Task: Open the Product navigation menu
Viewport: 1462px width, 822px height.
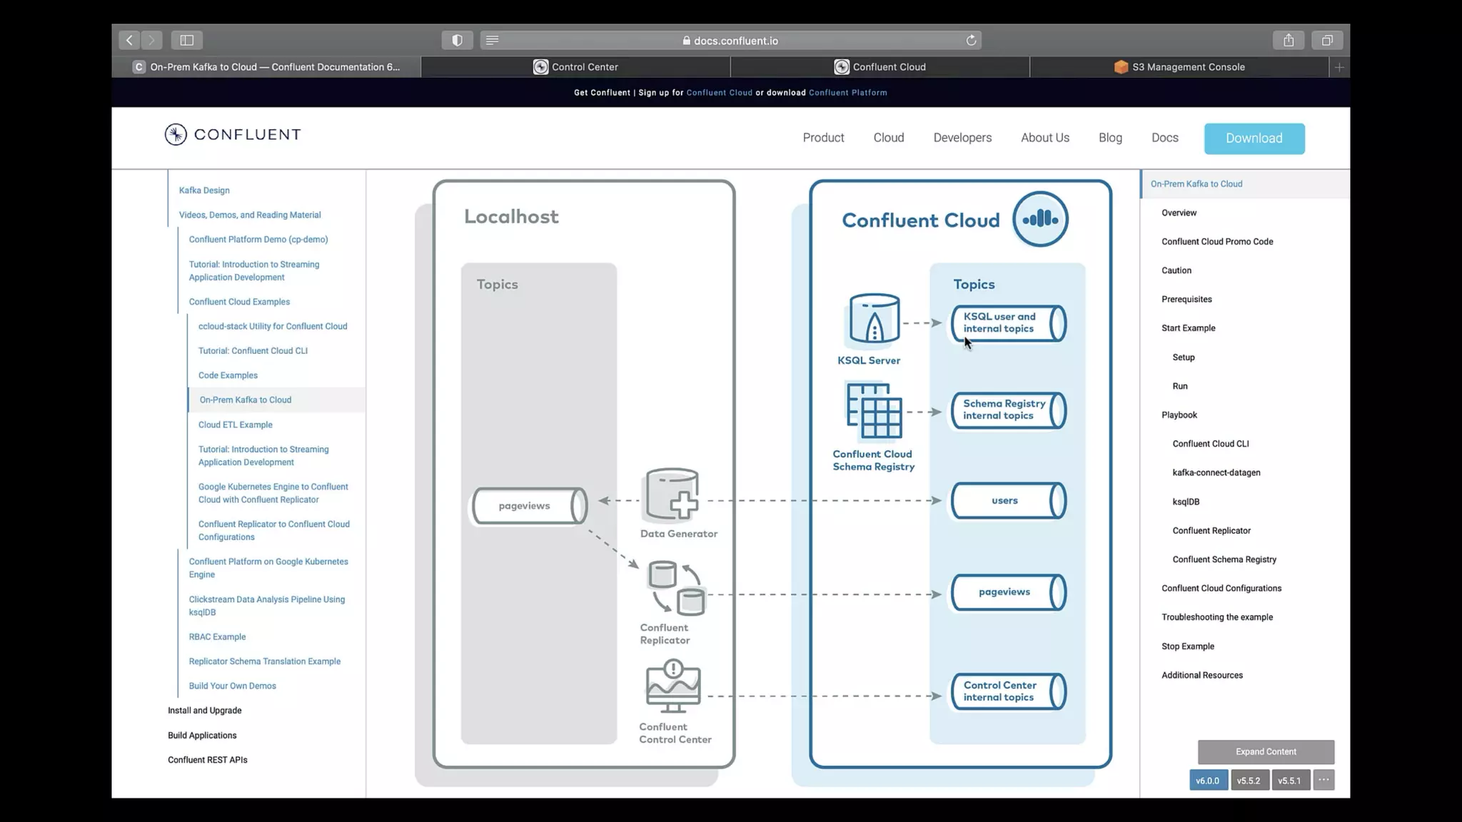Action: point(823,138)
